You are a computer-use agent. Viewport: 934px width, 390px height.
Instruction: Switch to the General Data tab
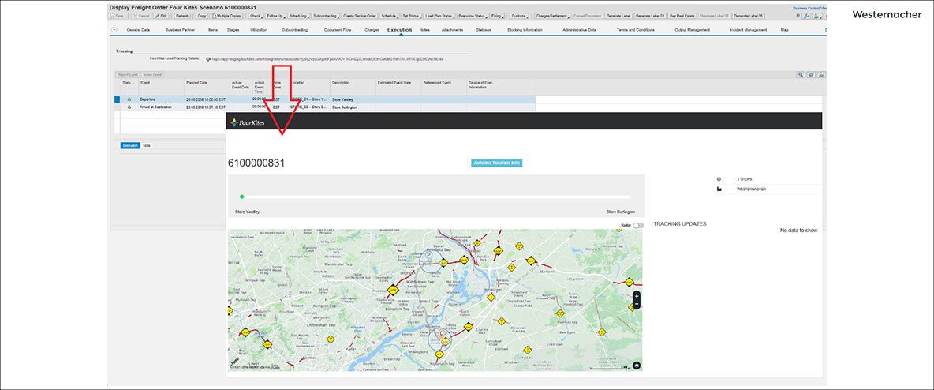pyautogui.click(x=138, y=30)
